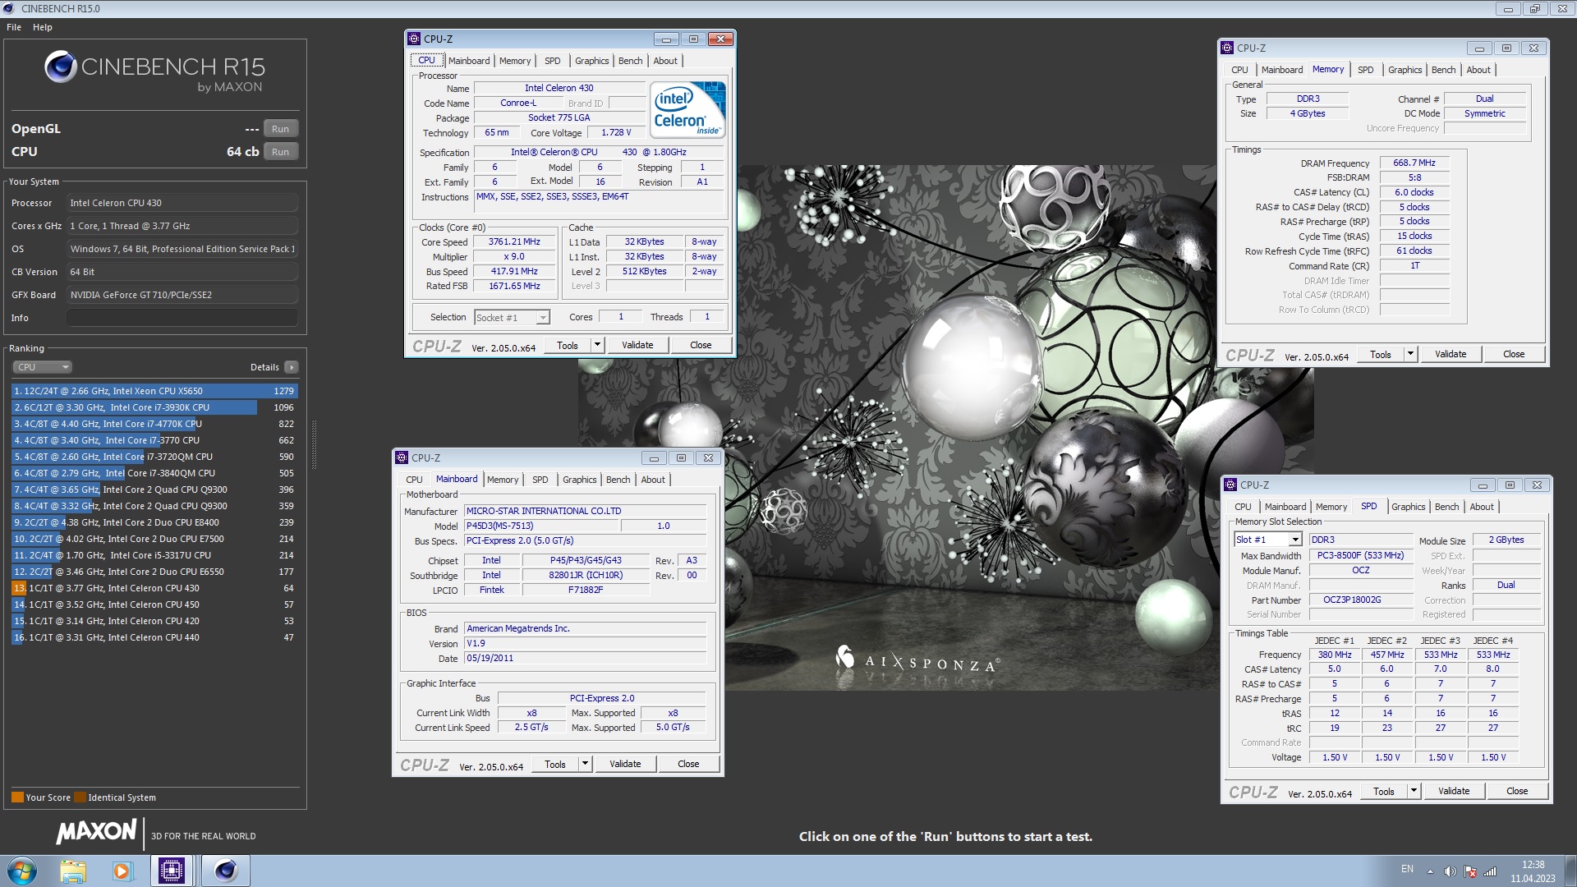Open Windows Start orb
Screen dimensions: 1577x887
[x=22, y=871]
